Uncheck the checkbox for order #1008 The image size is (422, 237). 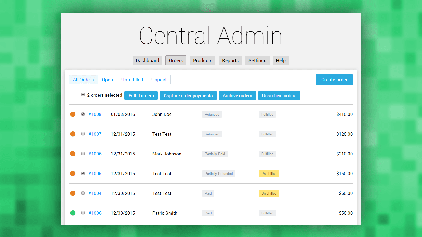83,114
